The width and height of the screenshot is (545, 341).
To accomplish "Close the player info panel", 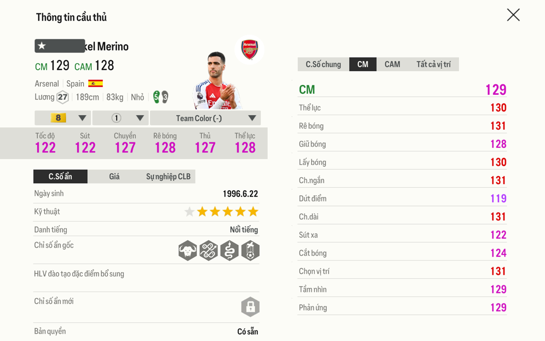I will click(x=513, y=15).
